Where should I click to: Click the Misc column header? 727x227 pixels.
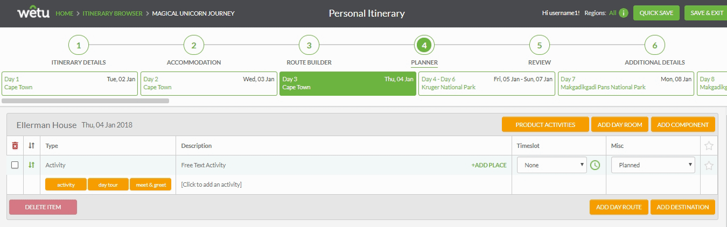coord(617,146)
